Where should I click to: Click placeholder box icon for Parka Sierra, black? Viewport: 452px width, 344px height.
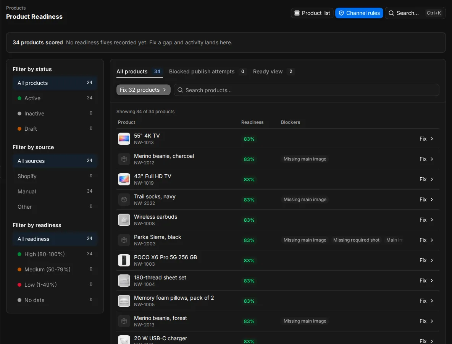tap(124, 240)
